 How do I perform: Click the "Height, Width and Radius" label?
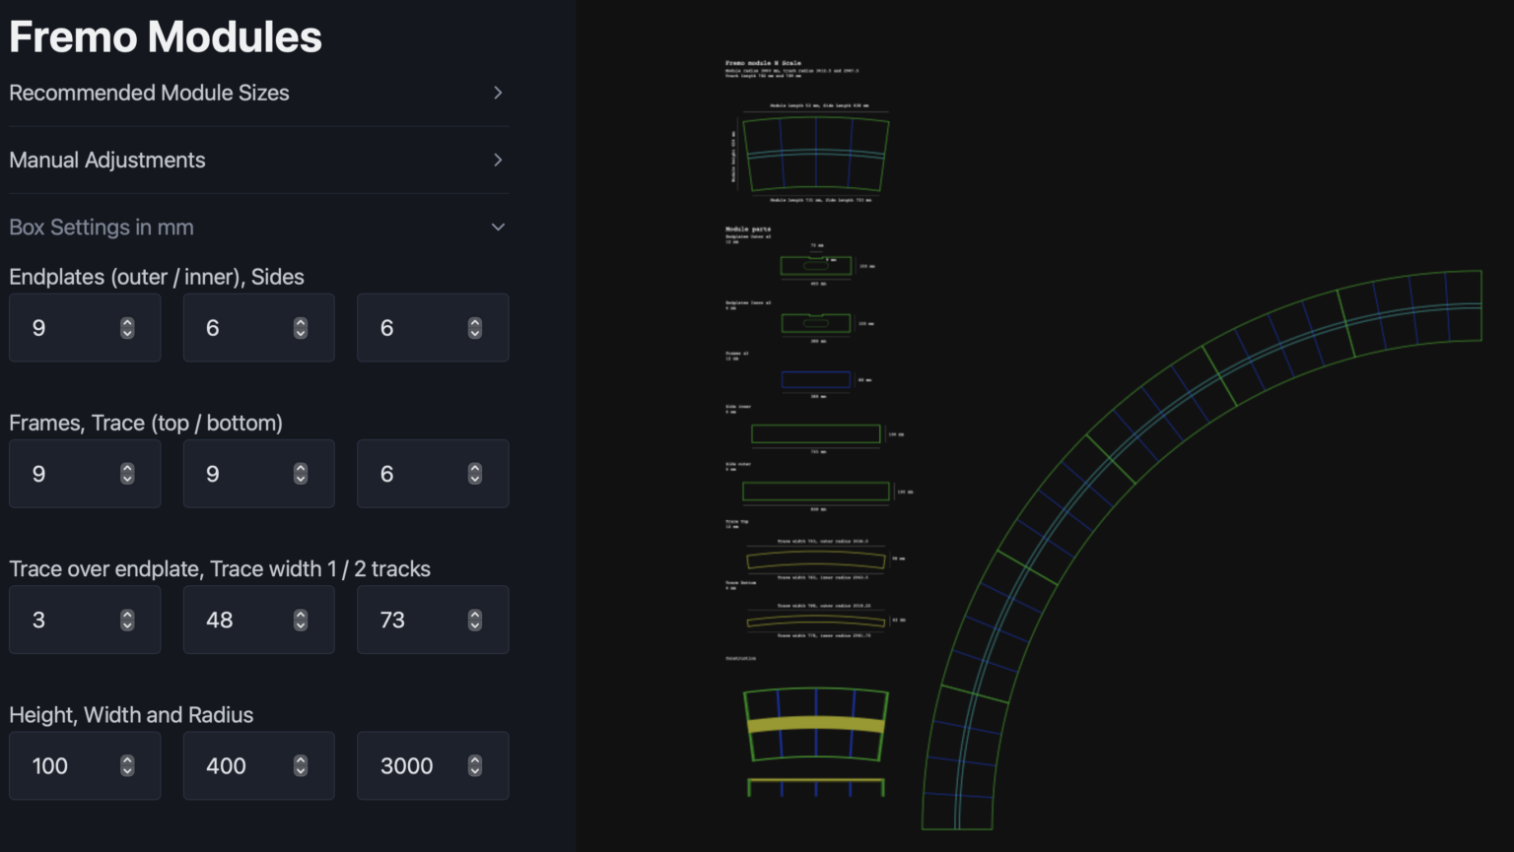point(131,714)
